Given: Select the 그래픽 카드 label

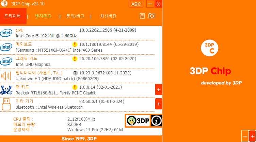Looking at the screenshot, I should click(27, 58).
